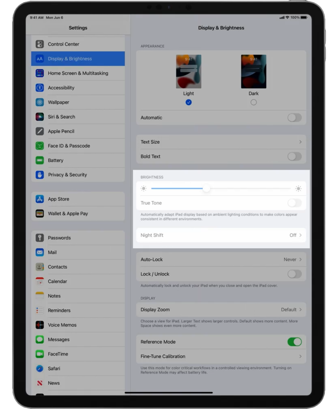
Task: Open Accessibility via its blue icon
Action: coord(40,88)
